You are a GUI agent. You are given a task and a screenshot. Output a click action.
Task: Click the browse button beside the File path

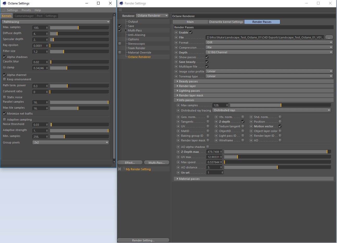pyautogui.click(x=329, y=37)
